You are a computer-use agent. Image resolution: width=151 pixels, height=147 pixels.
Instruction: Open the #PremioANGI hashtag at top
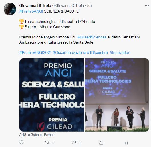(x=31, y=11)
